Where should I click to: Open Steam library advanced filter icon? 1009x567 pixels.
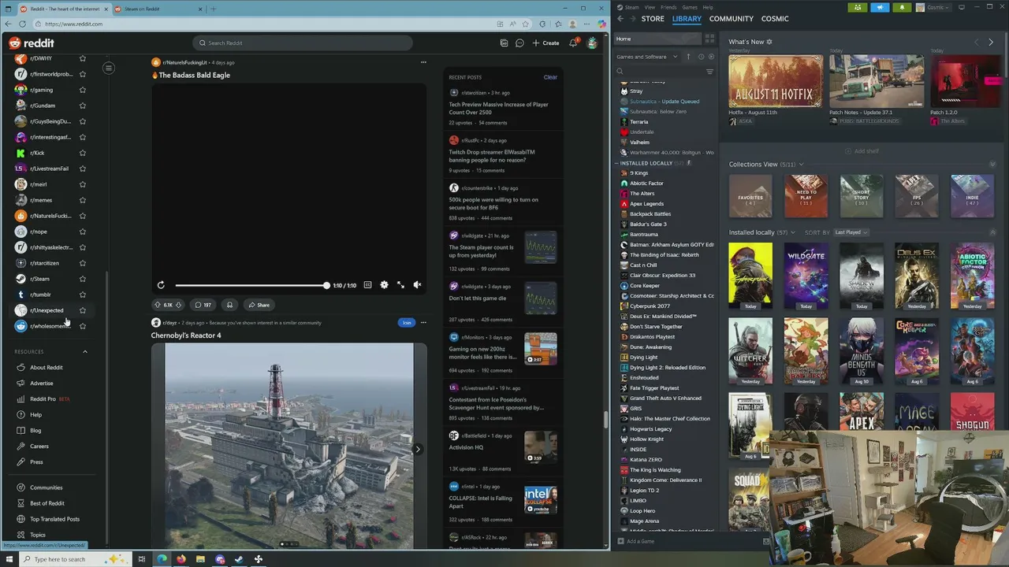(x=709, y=72)
